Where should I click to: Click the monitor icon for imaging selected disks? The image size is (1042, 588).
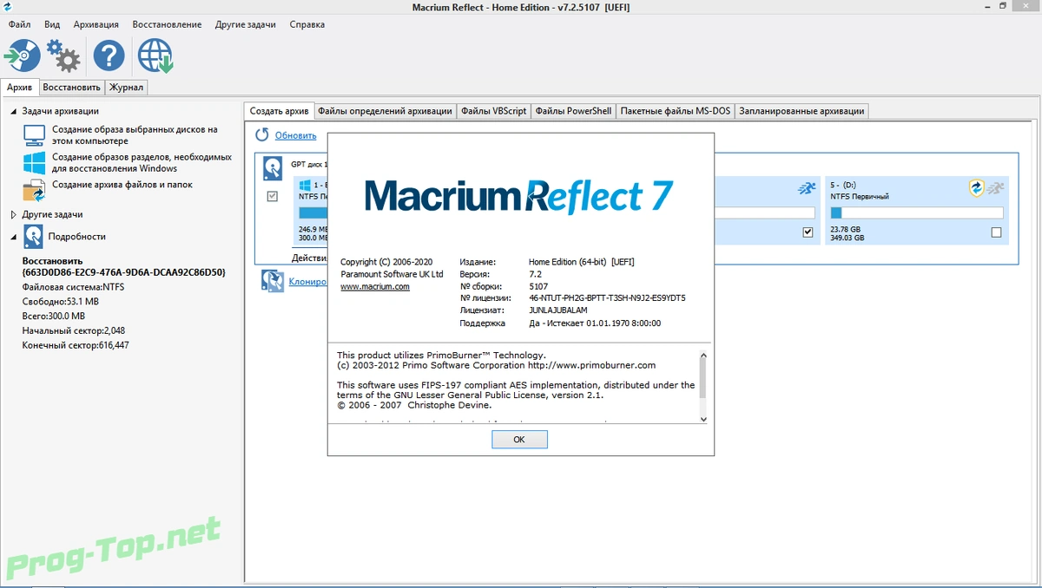tap(34, 135)
